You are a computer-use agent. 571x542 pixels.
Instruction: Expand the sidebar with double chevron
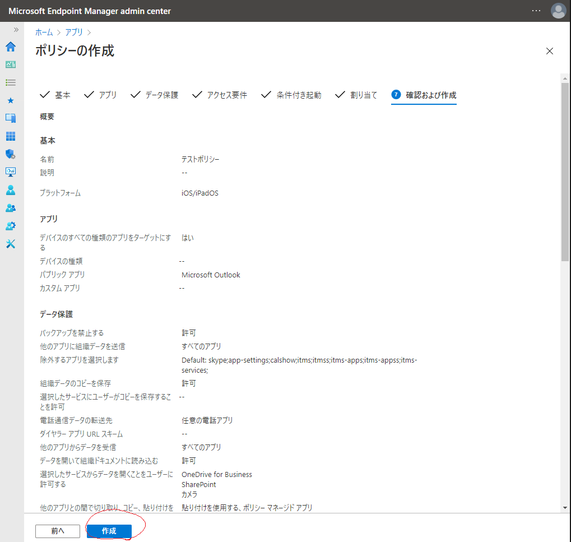tap(16, 30)
